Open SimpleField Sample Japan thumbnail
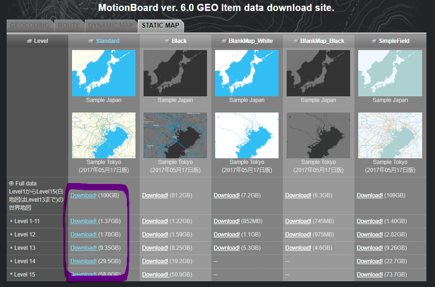The width and height of the screenshot is (435, 287). 390,73
